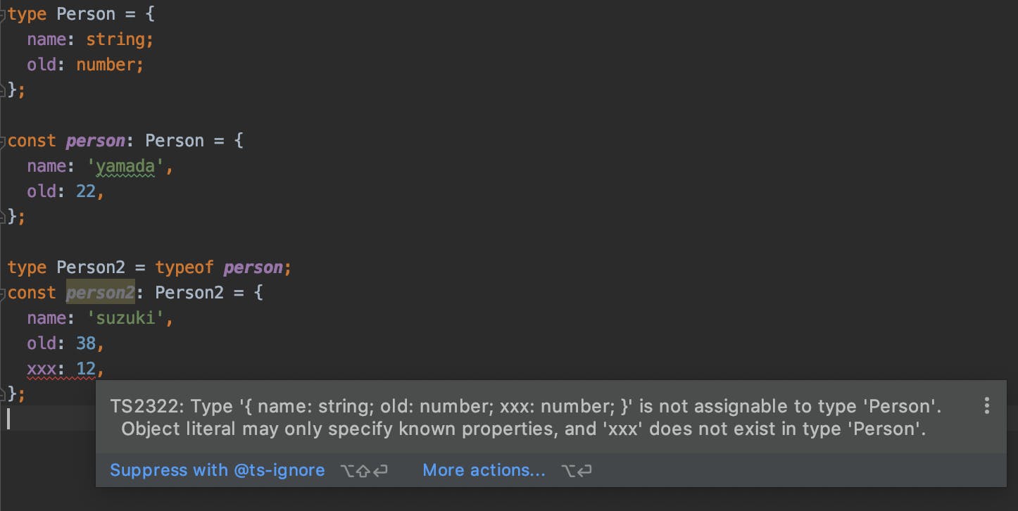
Task: Collapse the 'type Person' block fold marker
Action: [4, 14]
